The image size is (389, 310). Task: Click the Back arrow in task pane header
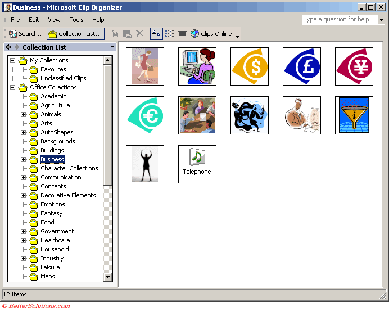click(8, 47)
